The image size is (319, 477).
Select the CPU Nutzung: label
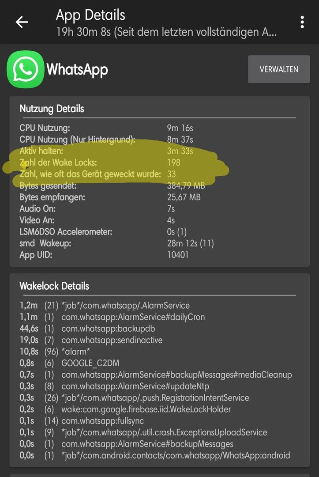tap(45, 128)
